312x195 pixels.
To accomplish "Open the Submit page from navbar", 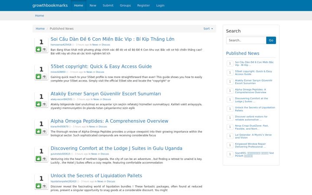I will 108,5.
